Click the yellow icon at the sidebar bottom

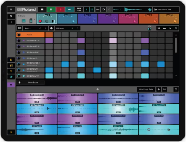coord(11,132)
